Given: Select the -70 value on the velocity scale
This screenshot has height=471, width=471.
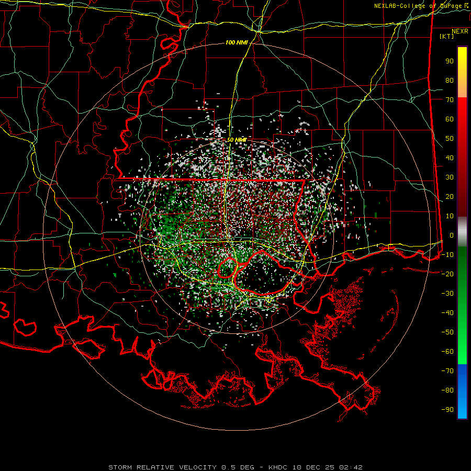Looking at the screenshot, I should click(x=447, y=371).
